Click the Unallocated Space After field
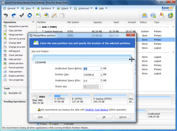This screenshot has height=131, width=177. (x=92, y=81)
